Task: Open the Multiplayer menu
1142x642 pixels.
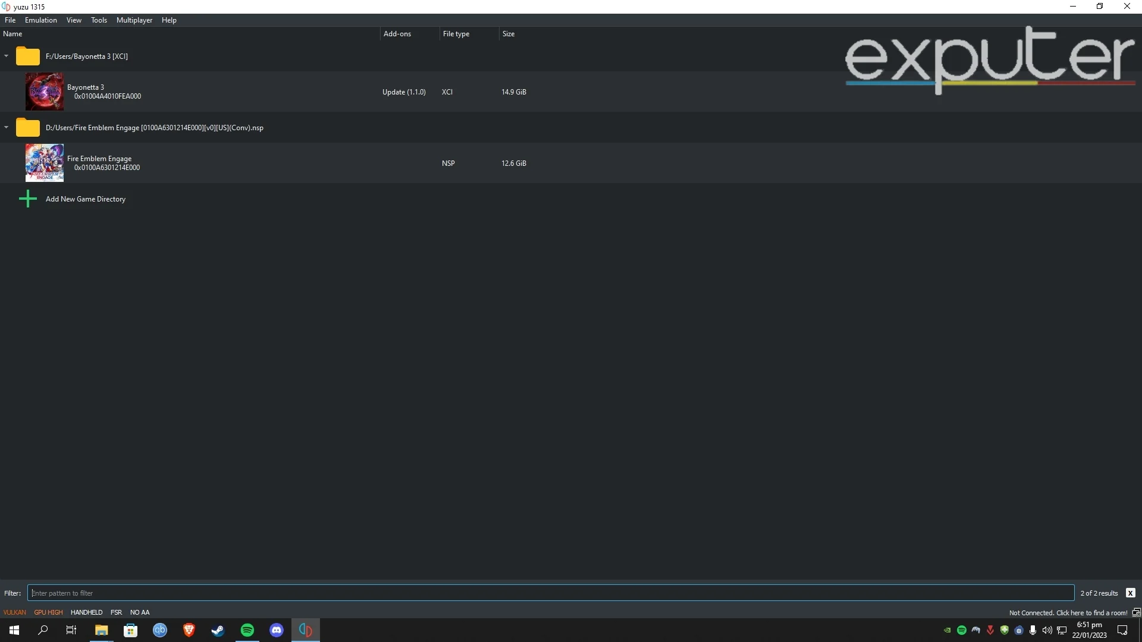Action: click(x=134, y=20)
